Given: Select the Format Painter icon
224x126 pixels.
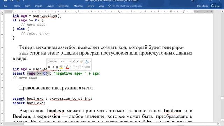Looking at the screenshot, I should (x=82, y=62).
